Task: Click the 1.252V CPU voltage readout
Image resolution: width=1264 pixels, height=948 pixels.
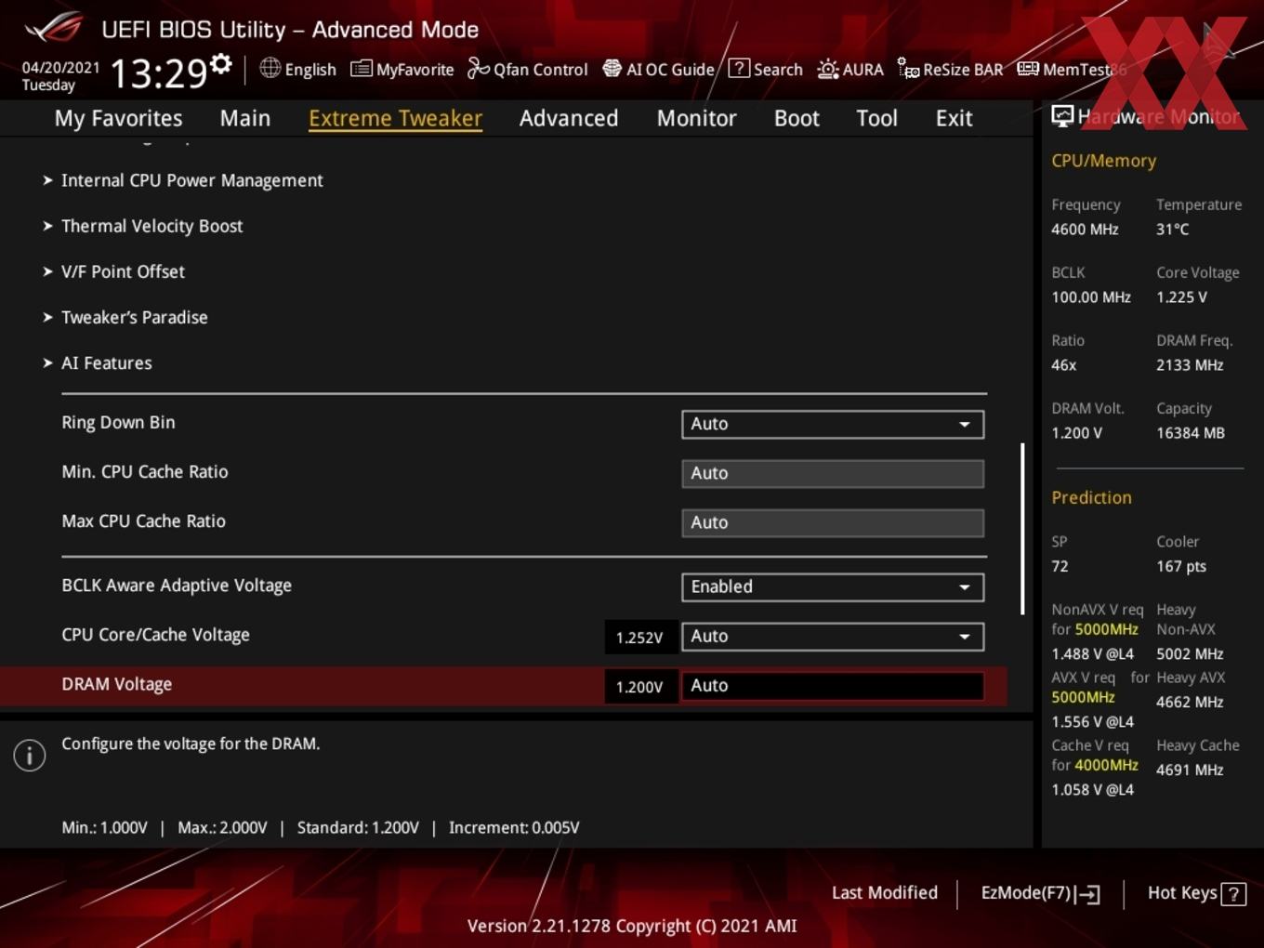Action: coord(639,638)
